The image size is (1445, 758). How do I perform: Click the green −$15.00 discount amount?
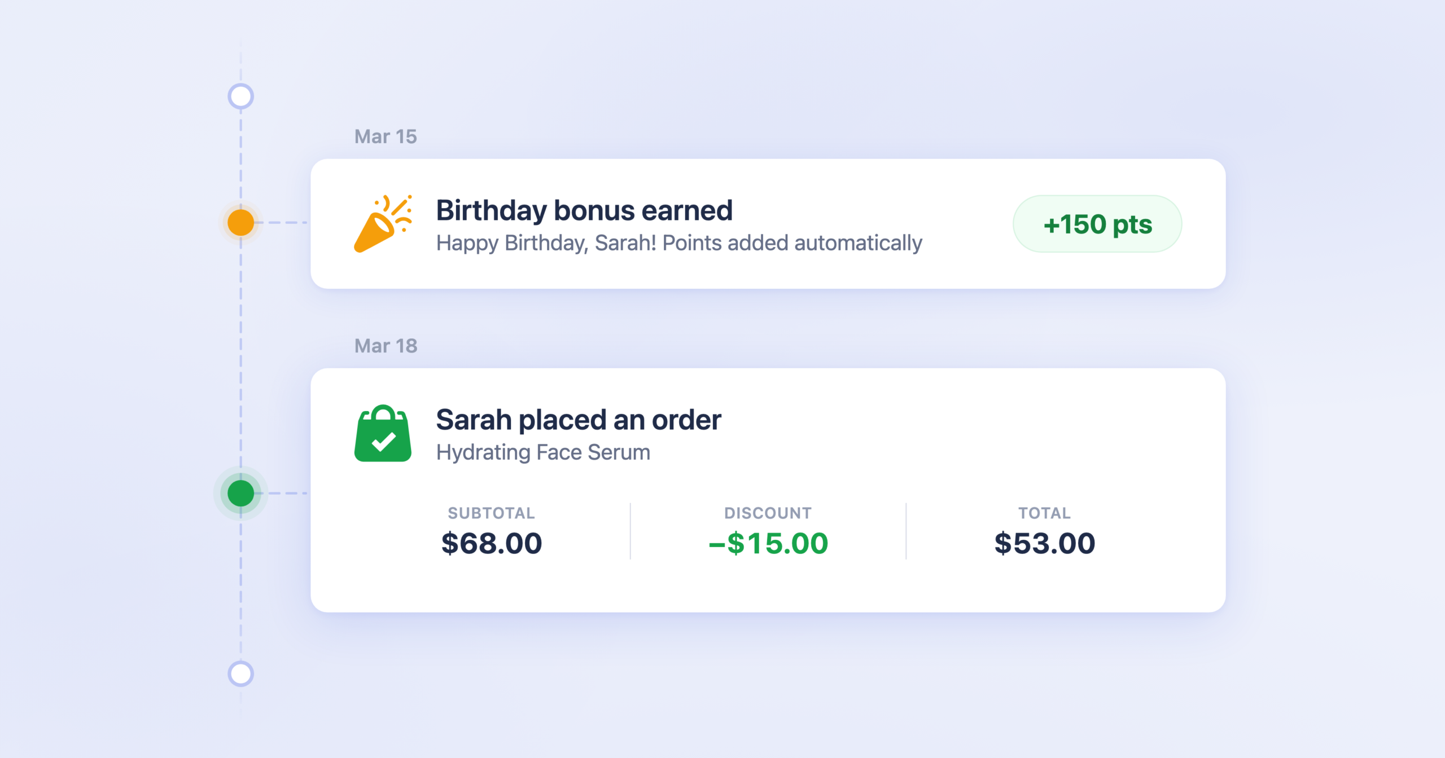[768, 543]
